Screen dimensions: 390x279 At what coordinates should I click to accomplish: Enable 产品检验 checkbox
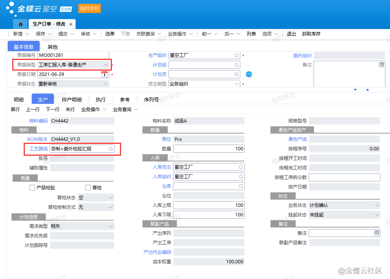(x=32, y=187)
